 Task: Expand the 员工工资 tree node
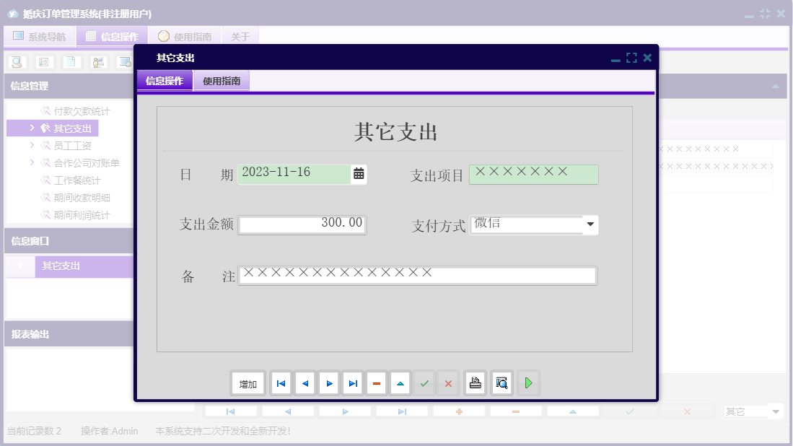[x=32, y=146]
